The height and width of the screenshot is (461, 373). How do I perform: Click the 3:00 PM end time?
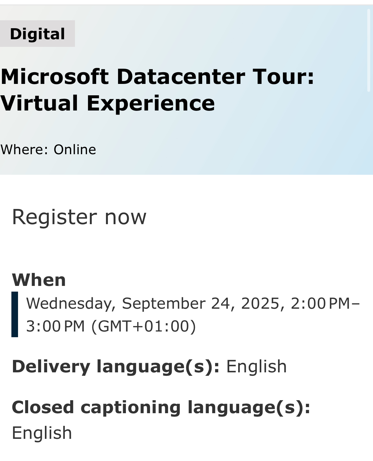point(55,326)
